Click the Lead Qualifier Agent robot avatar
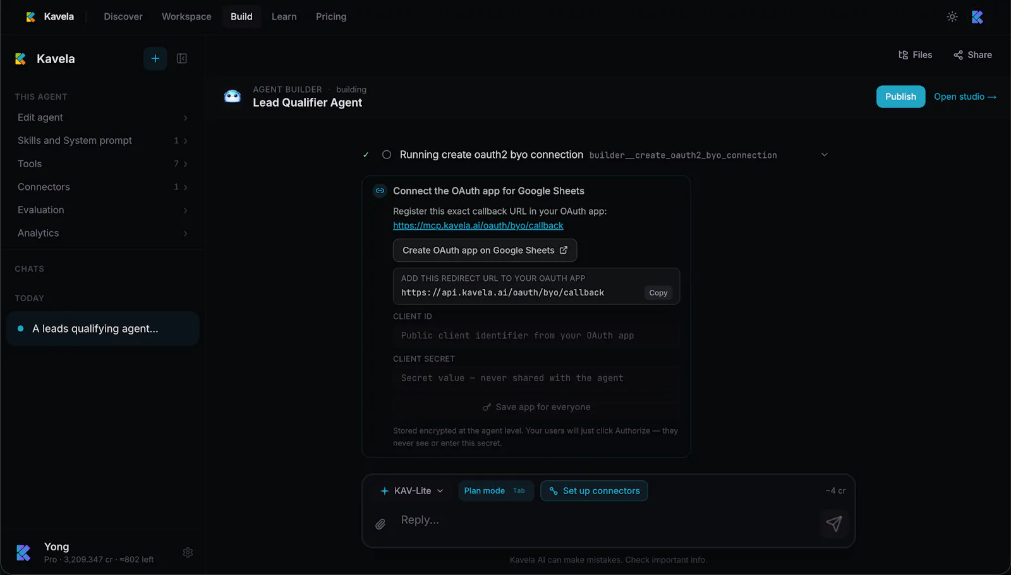This screenshot has height=575, width=1011. point(233,97)
